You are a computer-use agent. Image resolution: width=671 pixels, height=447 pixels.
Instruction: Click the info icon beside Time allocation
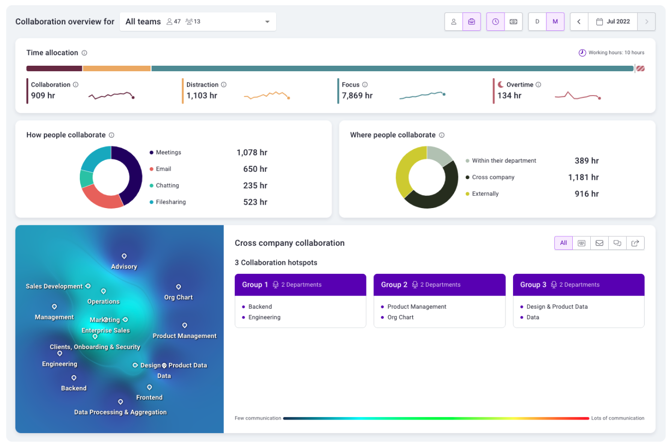pyautogui.click(x=85, y=53)
